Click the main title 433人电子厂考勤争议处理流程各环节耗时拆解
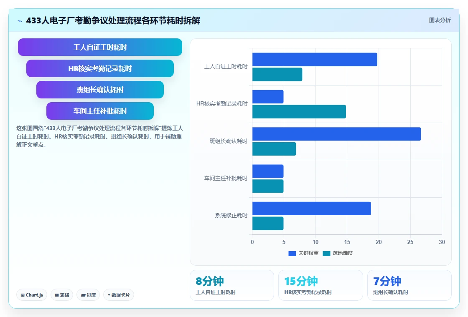This screenshot has height=317, width=468. (x=113, y=20)
